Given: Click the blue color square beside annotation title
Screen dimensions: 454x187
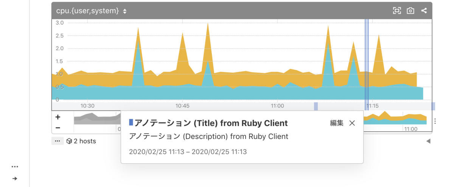Looking at the screenshot, I should [x=131, y=122].
